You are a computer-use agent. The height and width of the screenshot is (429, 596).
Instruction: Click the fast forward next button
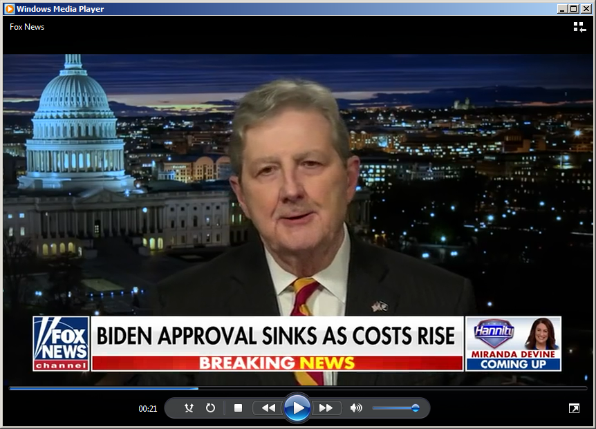click(326, 408)
